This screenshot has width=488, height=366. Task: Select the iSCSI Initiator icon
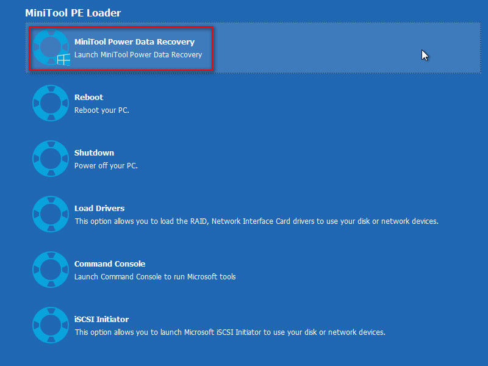tap(51, 325)
